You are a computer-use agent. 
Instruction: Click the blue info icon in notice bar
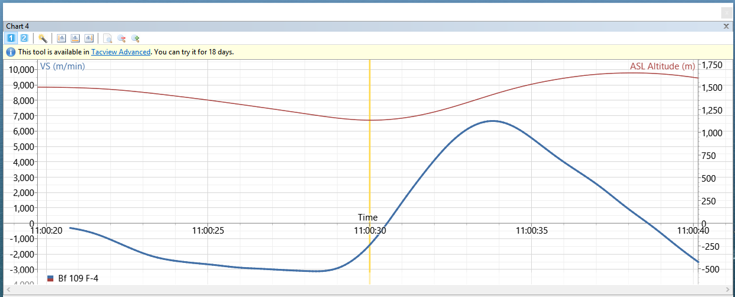pyautogui.click(x=11, y=52)
